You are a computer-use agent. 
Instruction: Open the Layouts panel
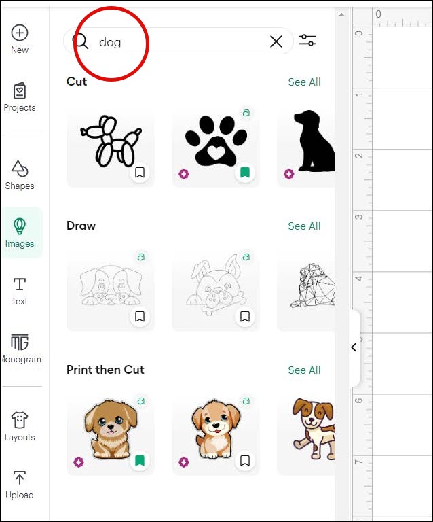[20, 426]
